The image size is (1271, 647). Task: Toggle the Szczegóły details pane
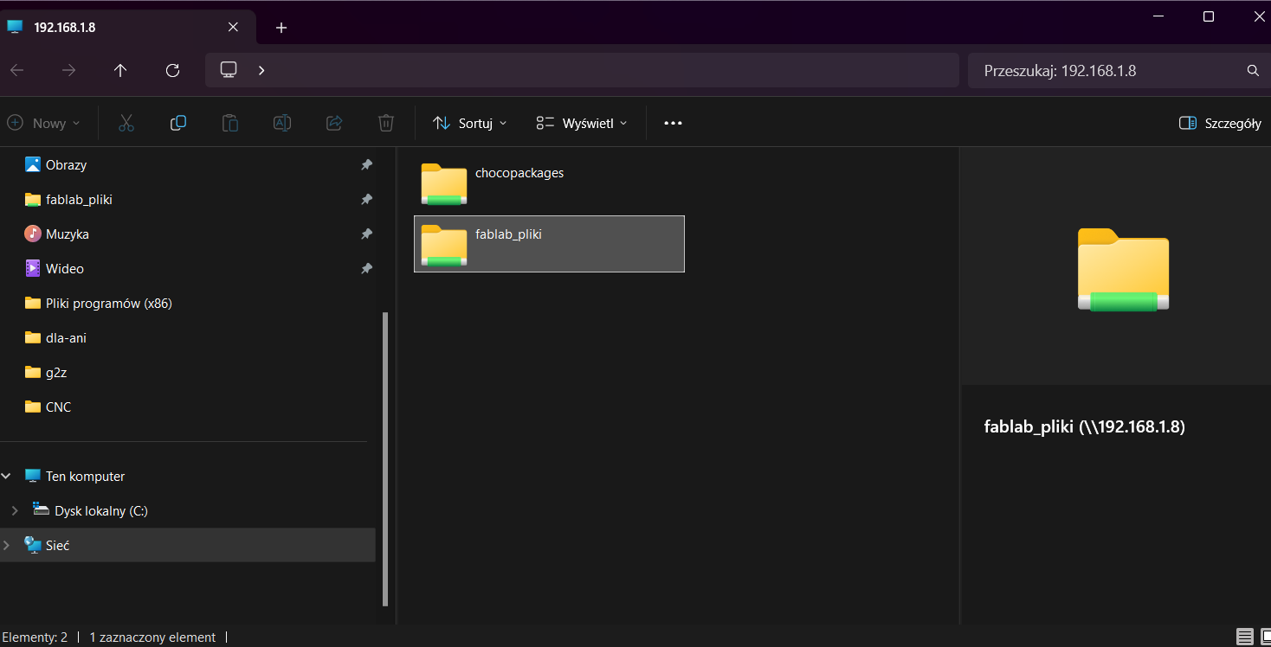click(1221, 123)
